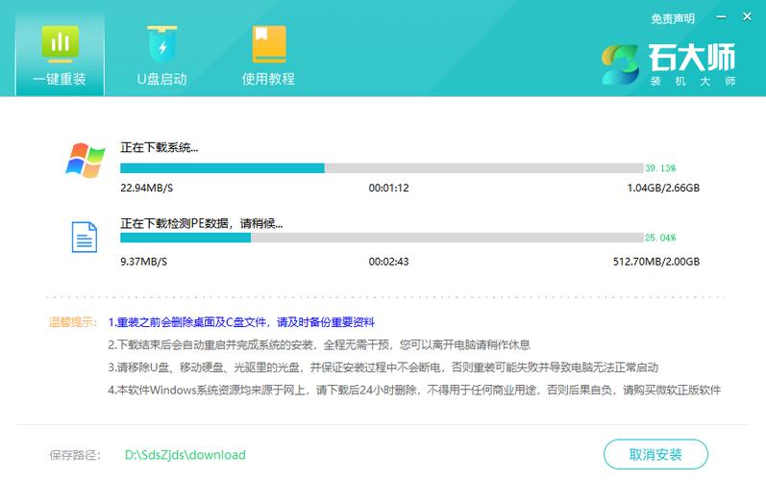This screenshot has width=766, height=481.
Task: Click the document icon beside PE data download
Action: point(85,237)
